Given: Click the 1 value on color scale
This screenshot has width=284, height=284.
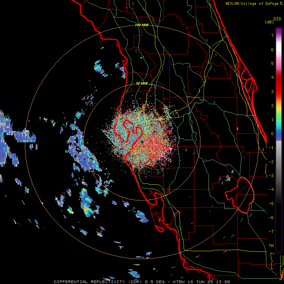Looking at the screenshot, I should [272, 120].
